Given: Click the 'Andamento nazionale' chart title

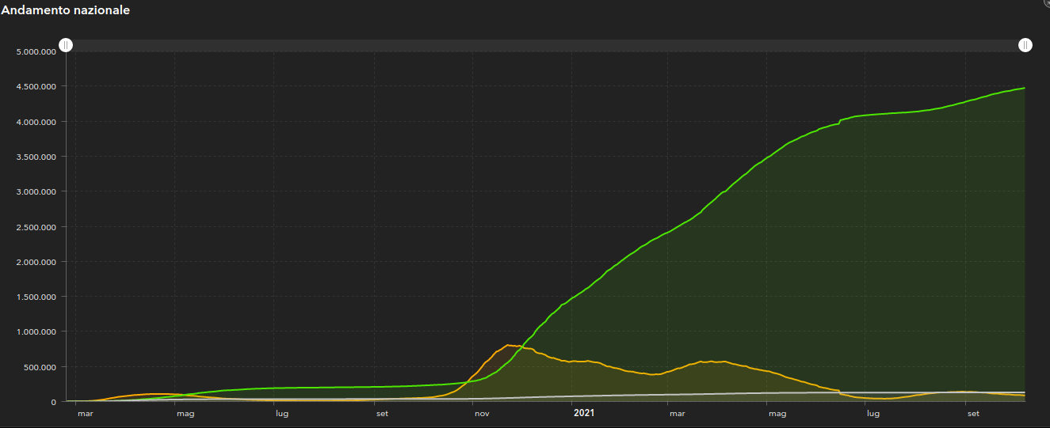Looking at the screenshot, I should click(66, 10).
